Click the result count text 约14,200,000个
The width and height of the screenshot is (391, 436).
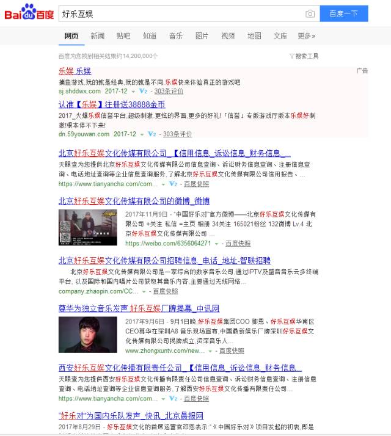coord(137,56)
